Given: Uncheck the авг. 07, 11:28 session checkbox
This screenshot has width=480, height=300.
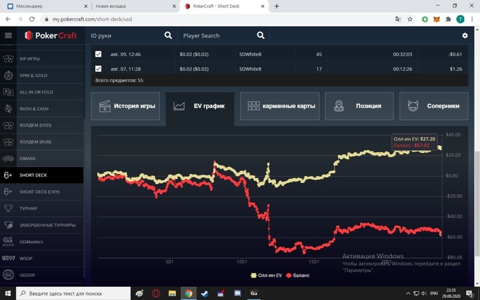Looking at the screenshot, I should click(98, 68).
